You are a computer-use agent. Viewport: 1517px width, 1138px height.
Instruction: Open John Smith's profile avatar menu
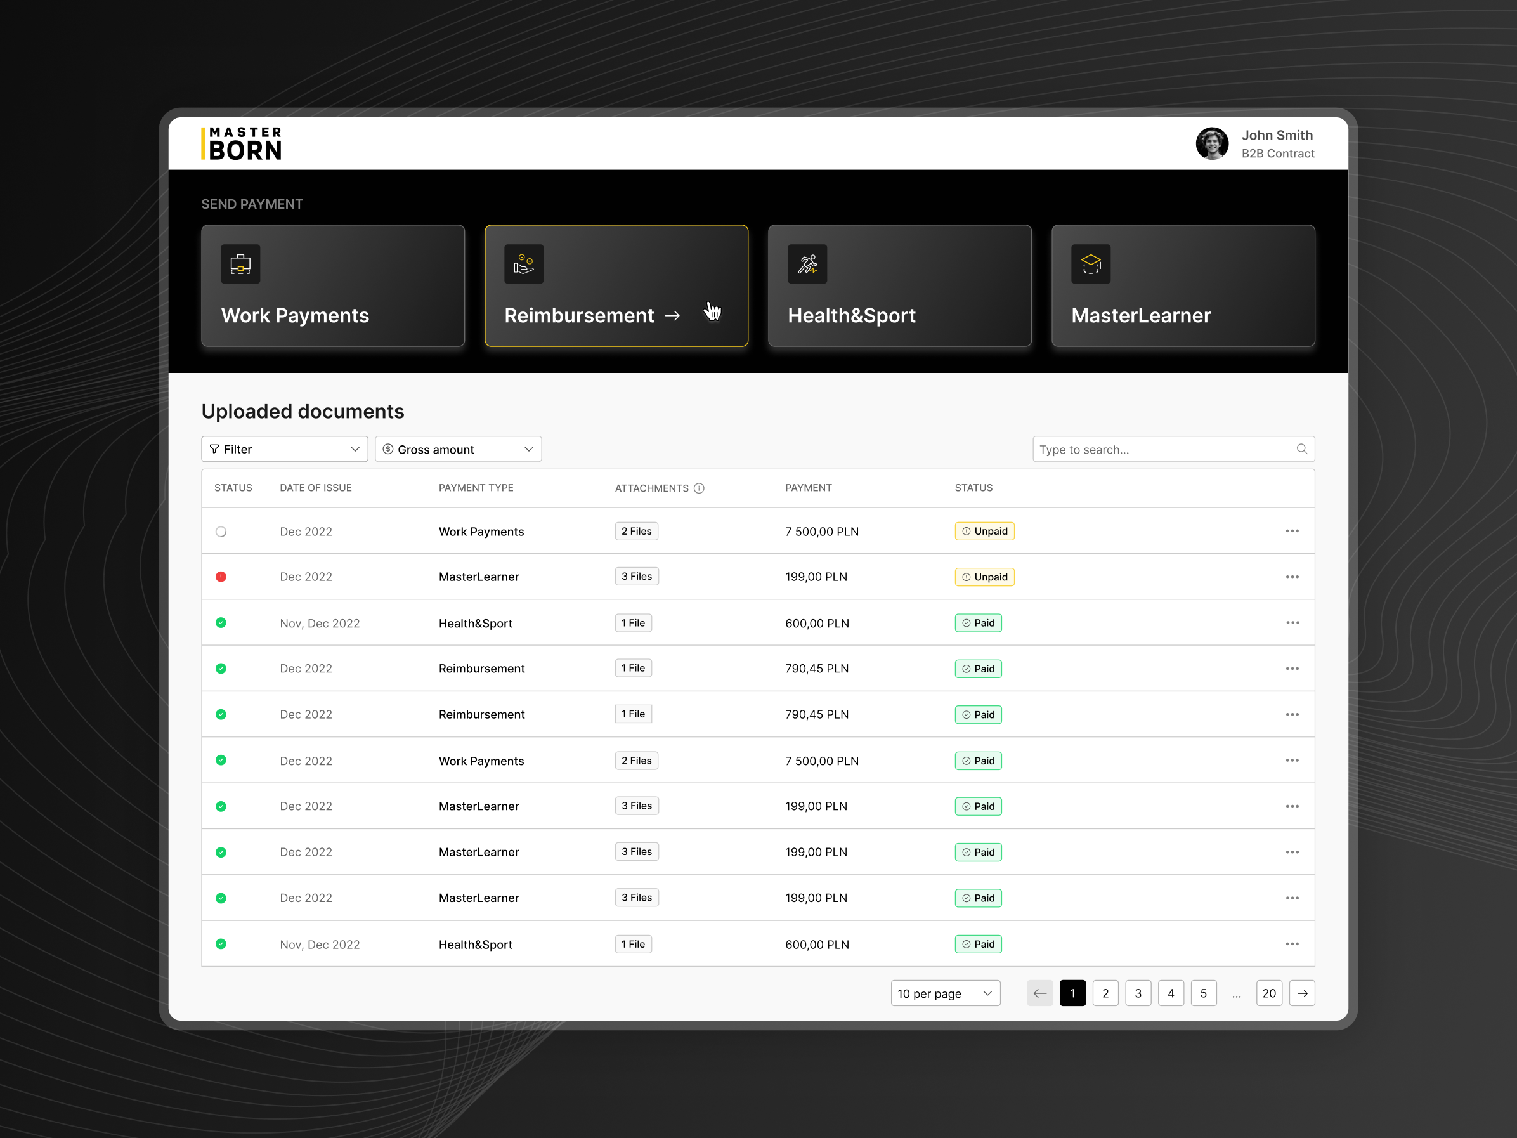point(1212,143)
